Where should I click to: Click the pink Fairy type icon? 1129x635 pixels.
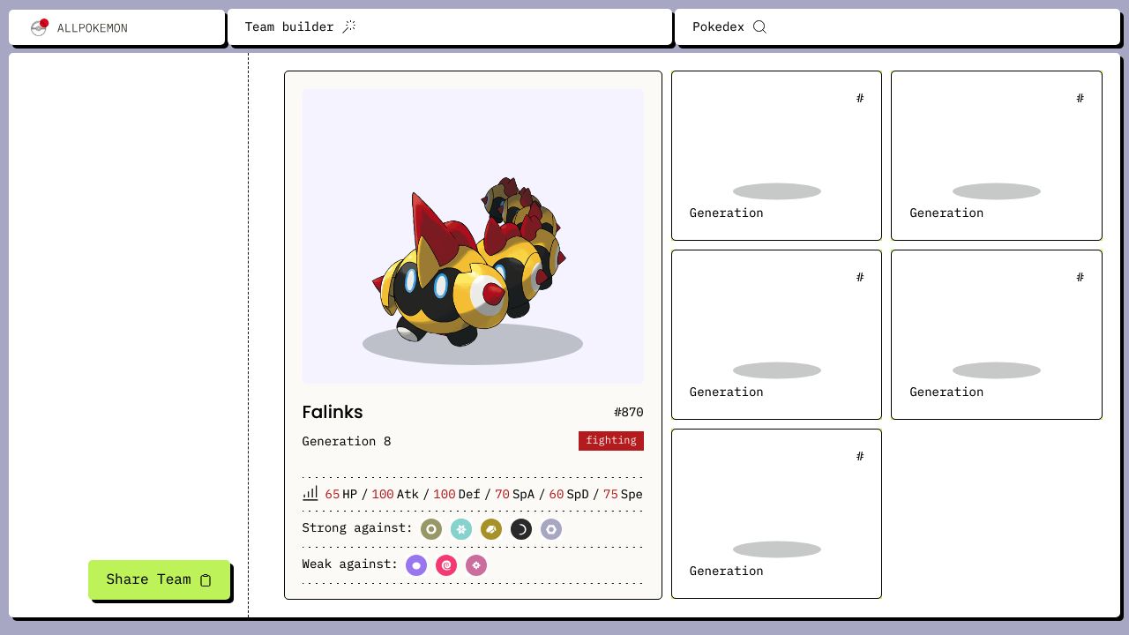(476, 565)
